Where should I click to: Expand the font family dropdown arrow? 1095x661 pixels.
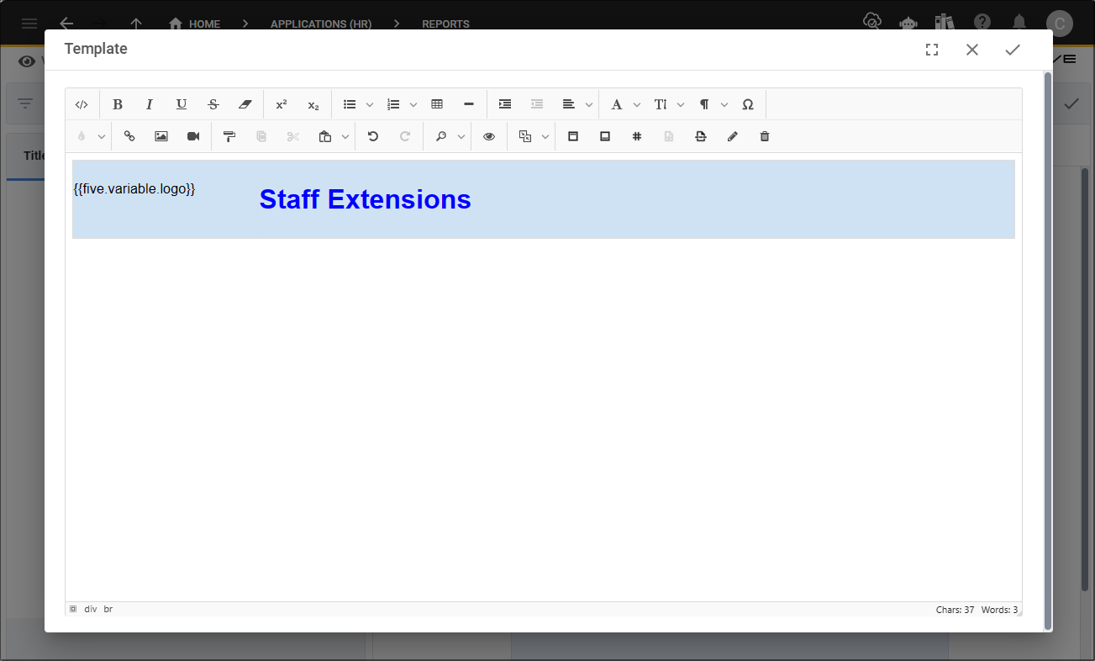637,105
